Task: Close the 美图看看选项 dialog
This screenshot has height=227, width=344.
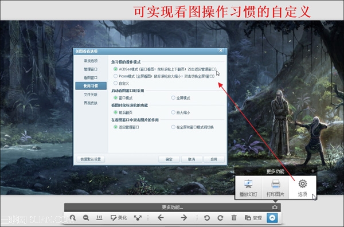Action: point(221,50)
